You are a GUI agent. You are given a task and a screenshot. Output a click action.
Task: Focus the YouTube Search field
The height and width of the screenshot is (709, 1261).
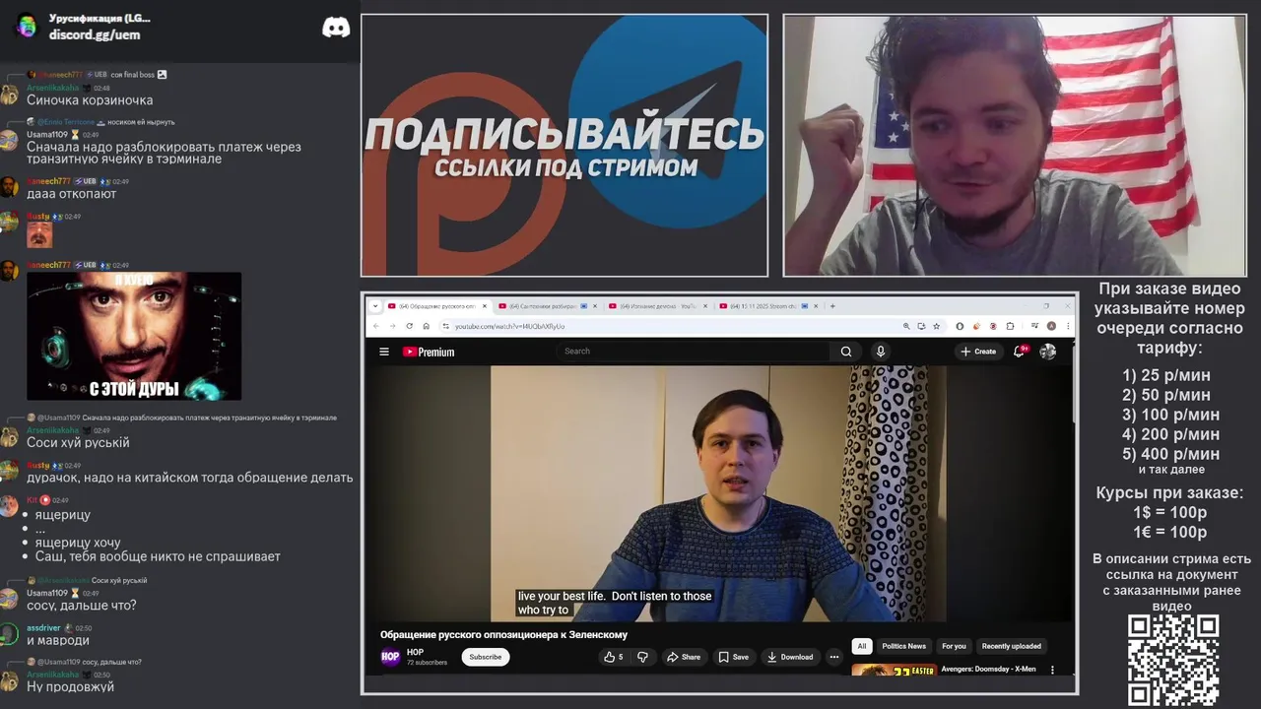[x=694, y=352]
